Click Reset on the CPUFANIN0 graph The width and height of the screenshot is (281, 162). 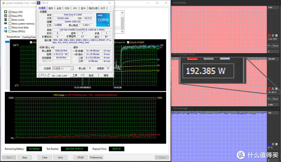click(276, 46)
